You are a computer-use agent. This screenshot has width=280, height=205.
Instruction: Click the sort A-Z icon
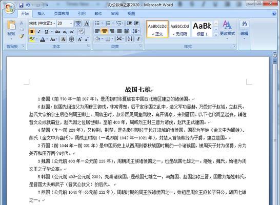130,39
